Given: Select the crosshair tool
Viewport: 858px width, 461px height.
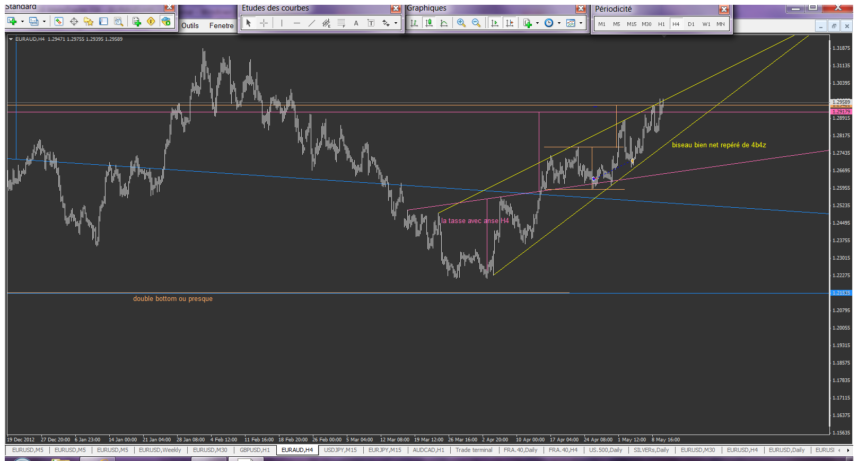Looking at the screenshot, I should [x=264, y=23].
